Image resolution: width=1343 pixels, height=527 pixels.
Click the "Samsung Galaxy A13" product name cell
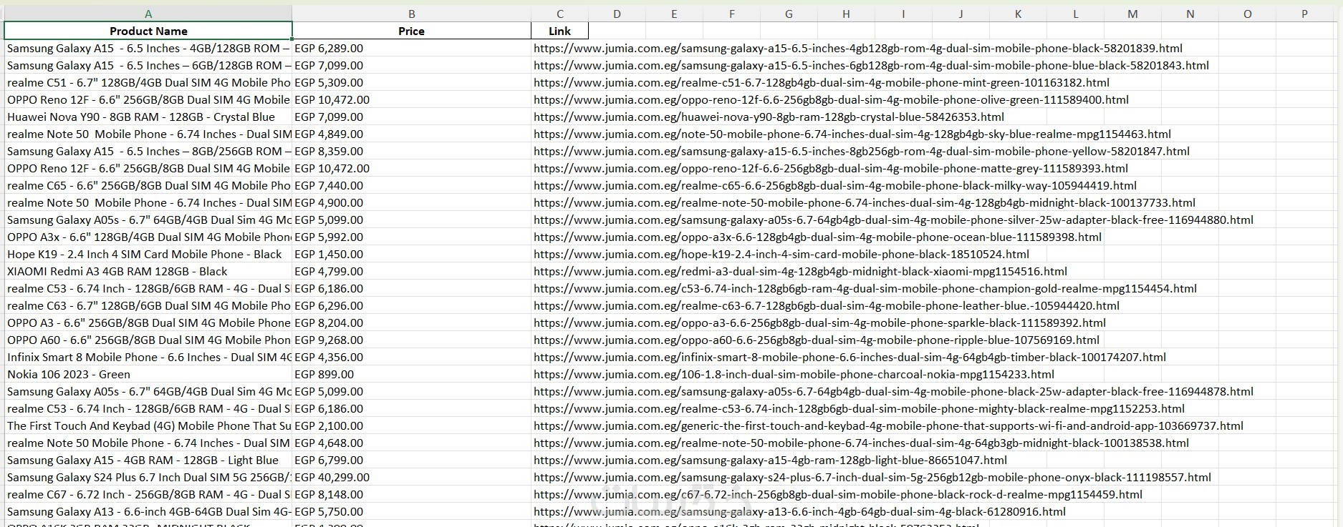click(148, 511)
